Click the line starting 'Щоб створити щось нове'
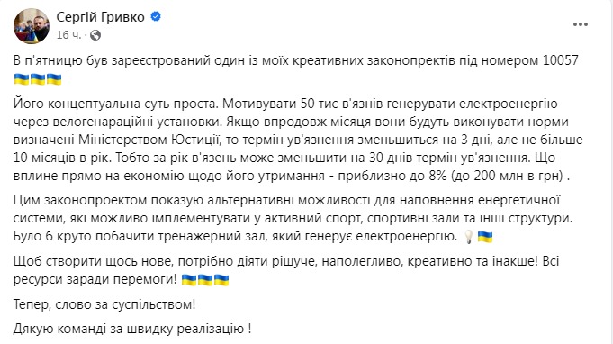Screen dimensions: 613x344 click(286, 261)
